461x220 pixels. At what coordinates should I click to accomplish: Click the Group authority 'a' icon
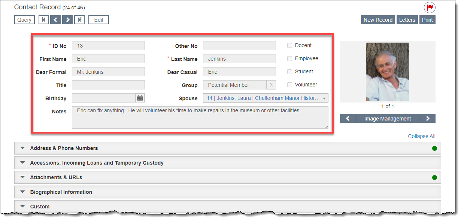pyautogui.click(x=271, y=85)
